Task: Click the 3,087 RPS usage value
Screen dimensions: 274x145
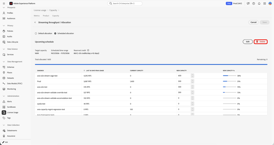Action: coord(88,81)
